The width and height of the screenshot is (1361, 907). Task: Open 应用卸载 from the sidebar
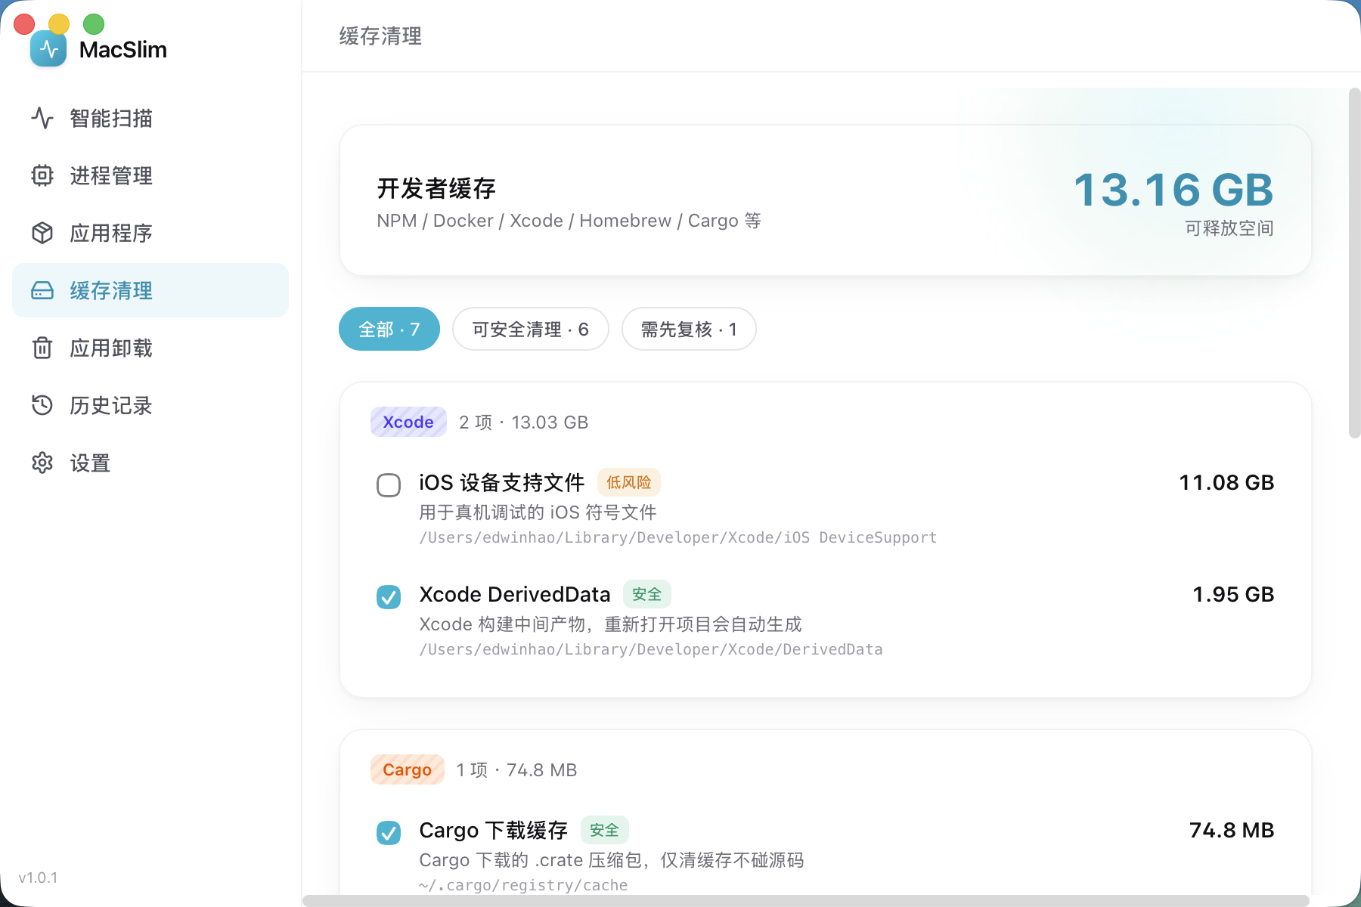click(x=150, y=348)
